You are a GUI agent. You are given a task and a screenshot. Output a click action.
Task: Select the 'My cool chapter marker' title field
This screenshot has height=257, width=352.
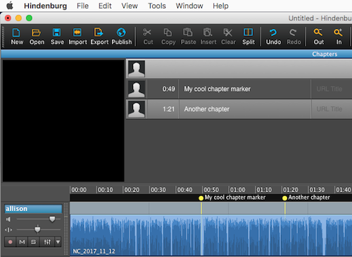[x=245, y=89]
